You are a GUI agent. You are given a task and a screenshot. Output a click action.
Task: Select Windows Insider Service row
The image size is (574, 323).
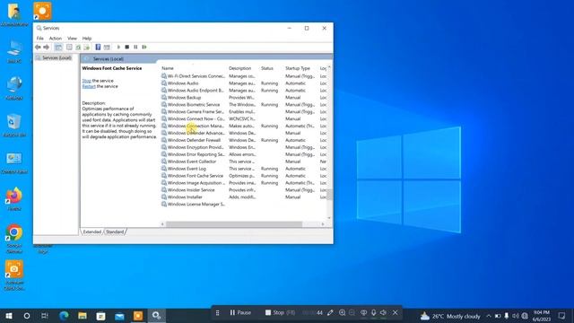(x=243, y=190)
